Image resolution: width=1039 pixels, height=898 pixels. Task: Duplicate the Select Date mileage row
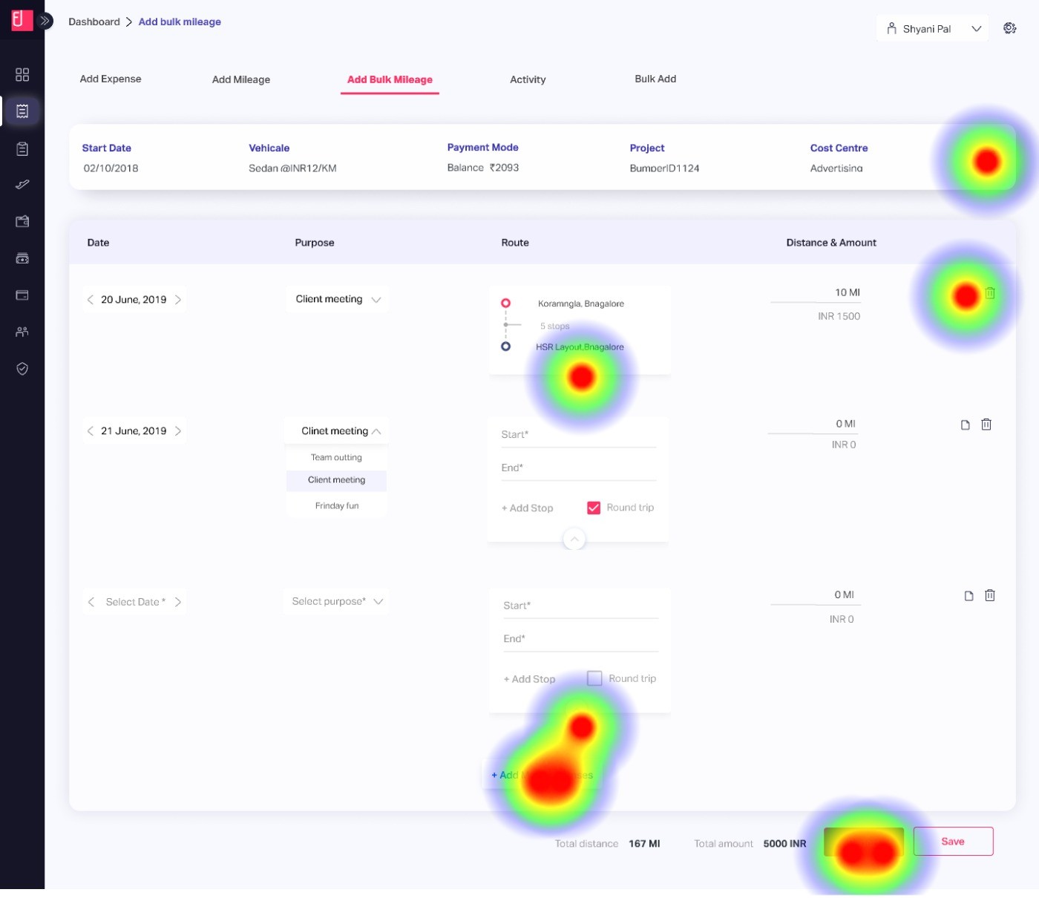click(x=968, y=596)
